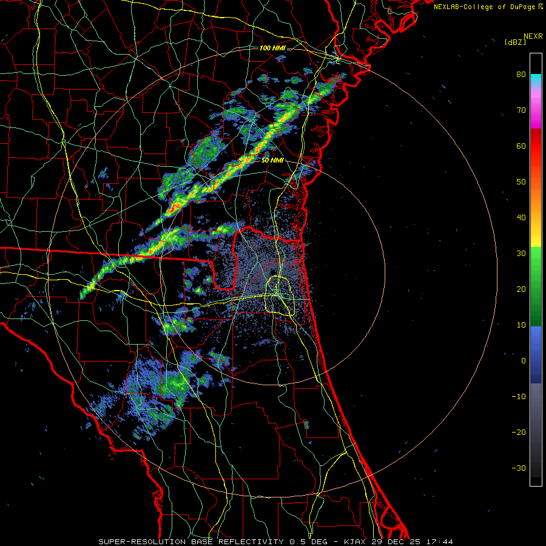Click the green segment of the color bar
This screenshot has width=546, height=546.
click(x=536, y=286)
